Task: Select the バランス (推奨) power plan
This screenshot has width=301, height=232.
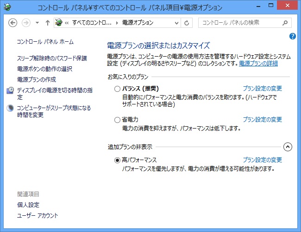Action: click(x=117, y=89)
